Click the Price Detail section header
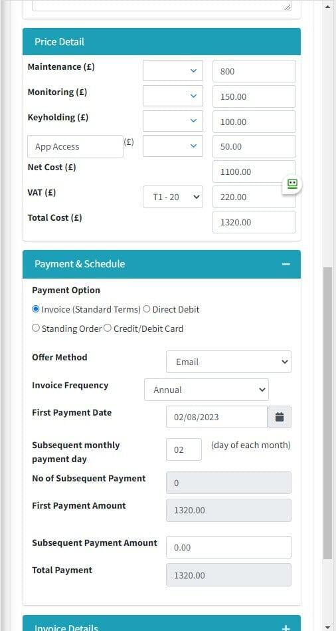Image resolution: width=336 pixels, height=631 pixels. (161, 41)
